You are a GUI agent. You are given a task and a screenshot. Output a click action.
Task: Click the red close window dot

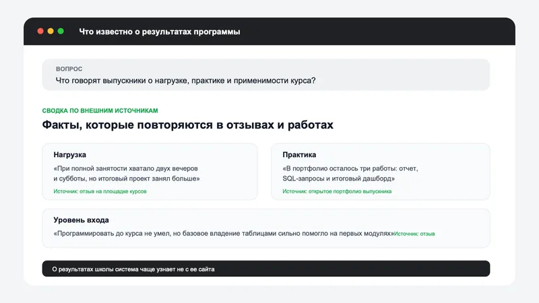coord(40,31)
